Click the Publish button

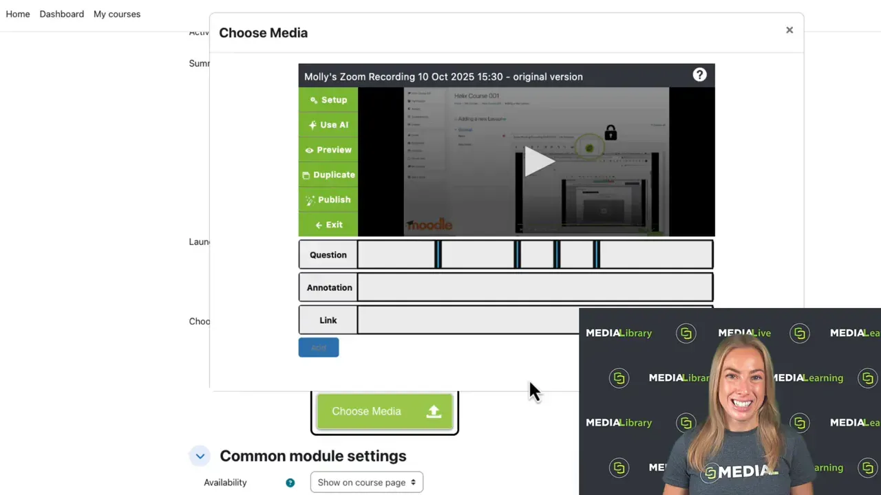point(328,200)
